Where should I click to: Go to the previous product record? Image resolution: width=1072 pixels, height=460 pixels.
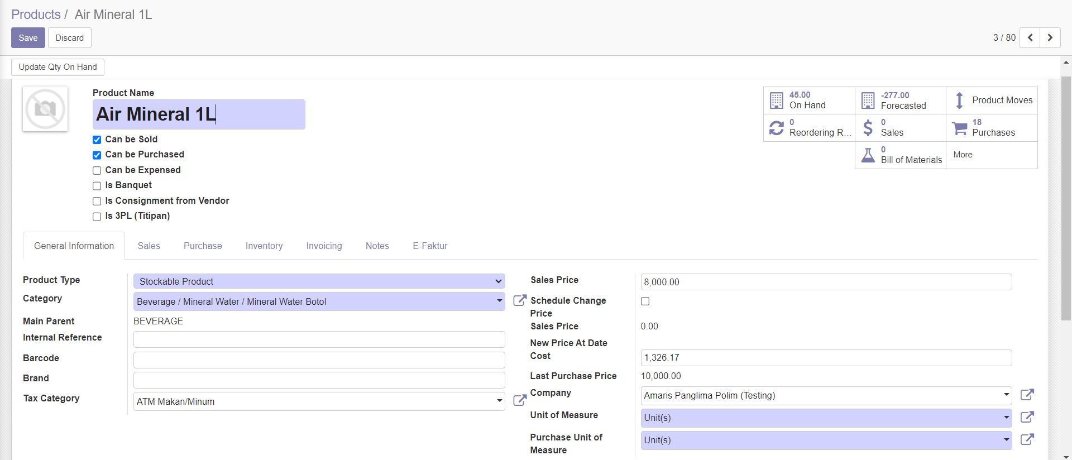[x=1030, y=37]
